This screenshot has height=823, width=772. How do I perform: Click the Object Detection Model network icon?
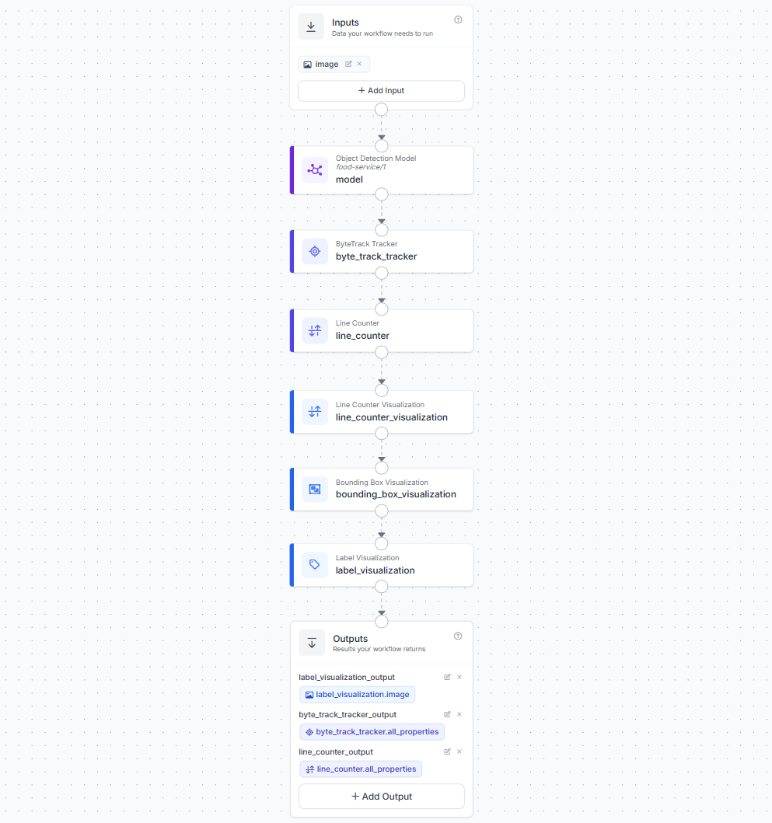[315, 170]
